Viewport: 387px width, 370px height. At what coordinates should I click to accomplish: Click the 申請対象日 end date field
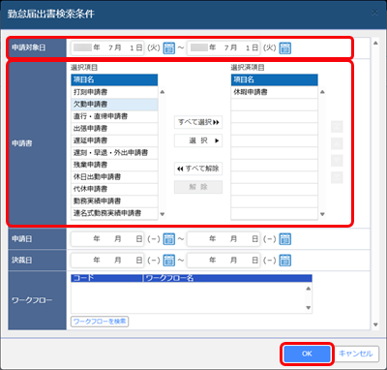click(223, 48)
